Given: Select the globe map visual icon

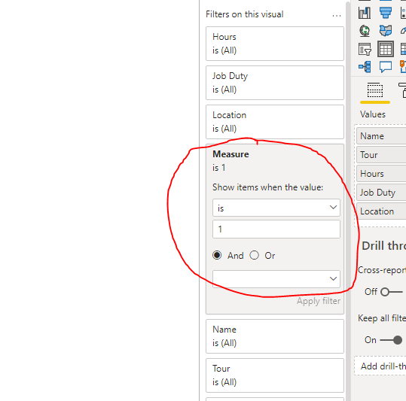Looking at the screenshot, I should click(365, 31).
